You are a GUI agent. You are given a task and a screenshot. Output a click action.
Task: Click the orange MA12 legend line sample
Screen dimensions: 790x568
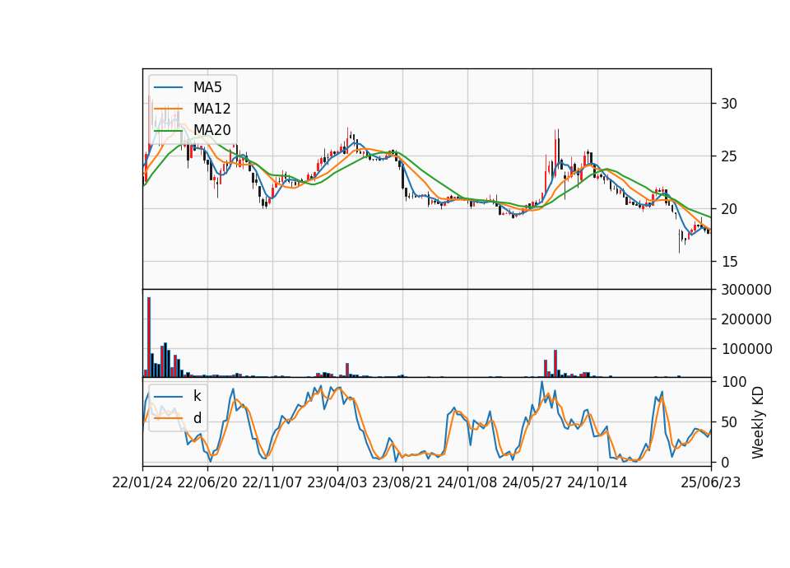click(x=168, y=109)
